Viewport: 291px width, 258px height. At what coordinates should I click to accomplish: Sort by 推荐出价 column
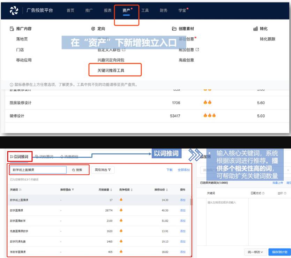[167, 190]
